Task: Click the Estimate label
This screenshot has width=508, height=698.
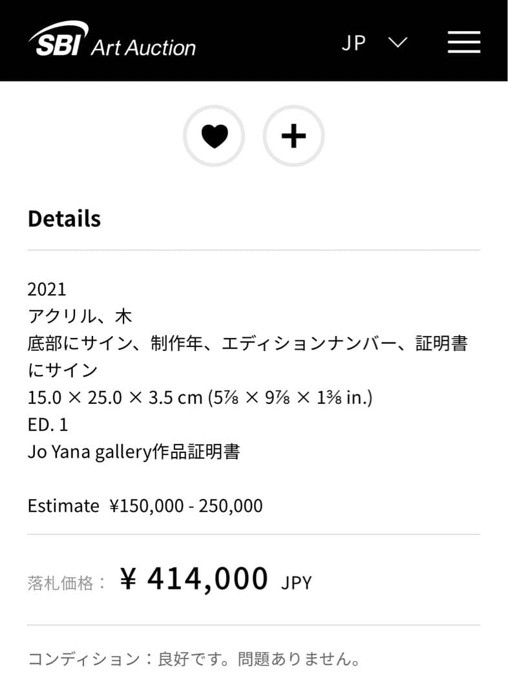Action: 63,505
